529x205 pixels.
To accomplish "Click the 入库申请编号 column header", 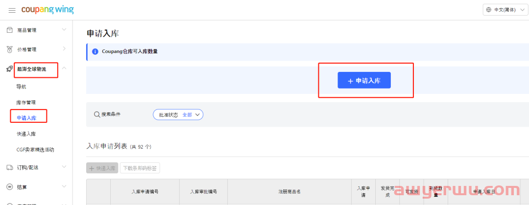I will (x=145, y=192).
